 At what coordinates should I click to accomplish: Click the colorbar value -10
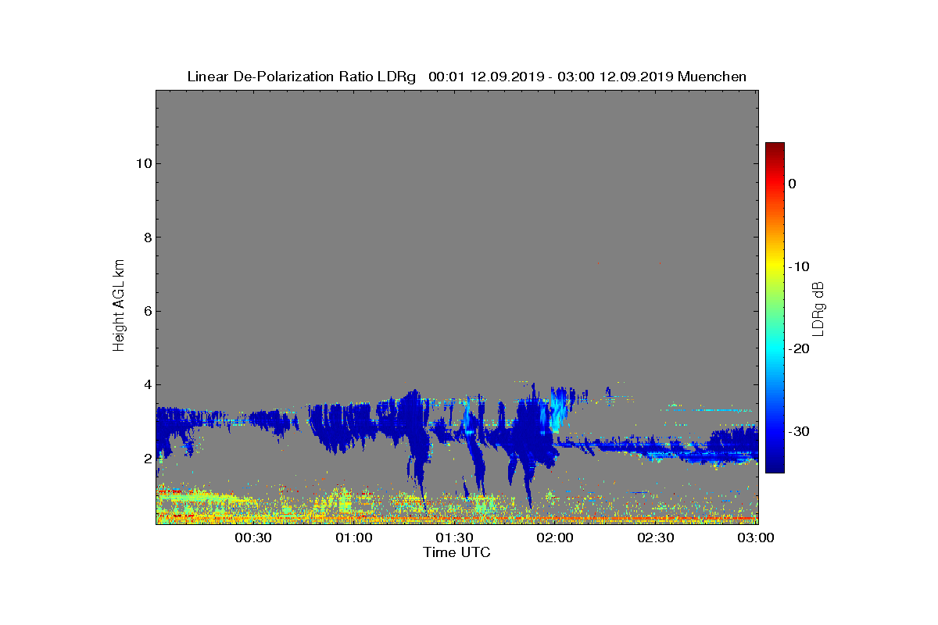tap(799, 266)
